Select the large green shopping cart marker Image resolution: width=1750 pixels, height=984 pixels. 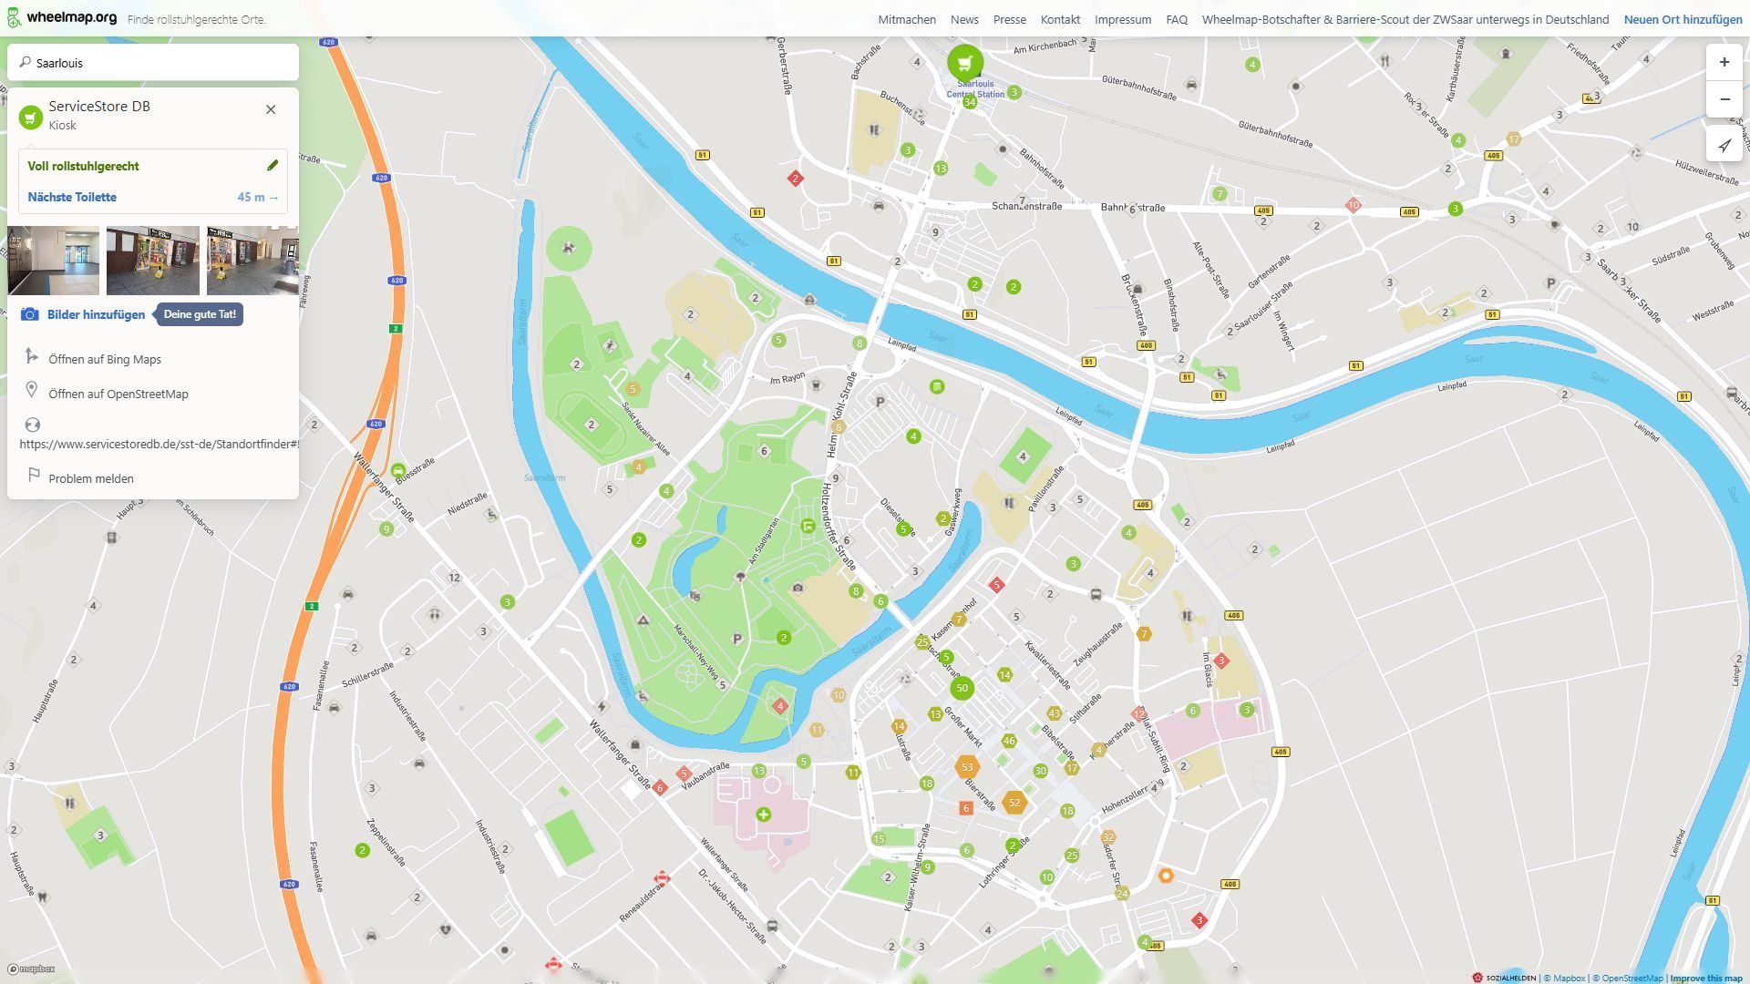coord(964,63)
